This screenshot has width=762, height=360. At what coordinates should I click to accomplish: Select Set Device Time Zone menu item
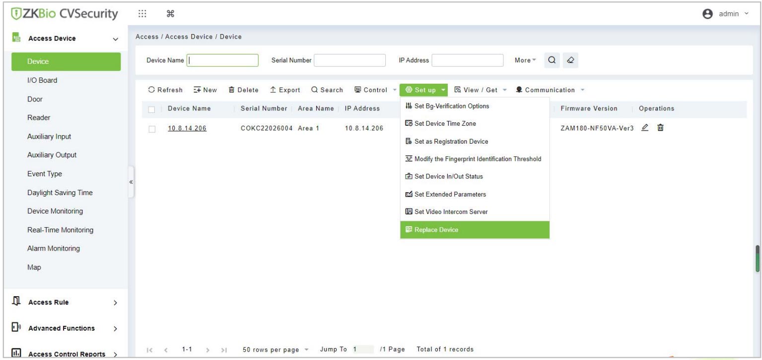point(475,124)
